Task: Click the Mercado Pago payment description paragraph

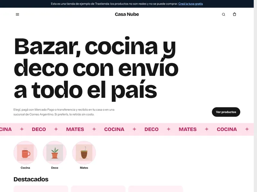Action: point(64,112)
